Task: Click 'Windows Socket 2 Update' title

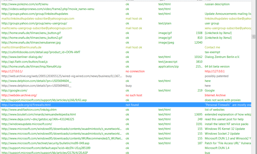Action: coord(222,134)
